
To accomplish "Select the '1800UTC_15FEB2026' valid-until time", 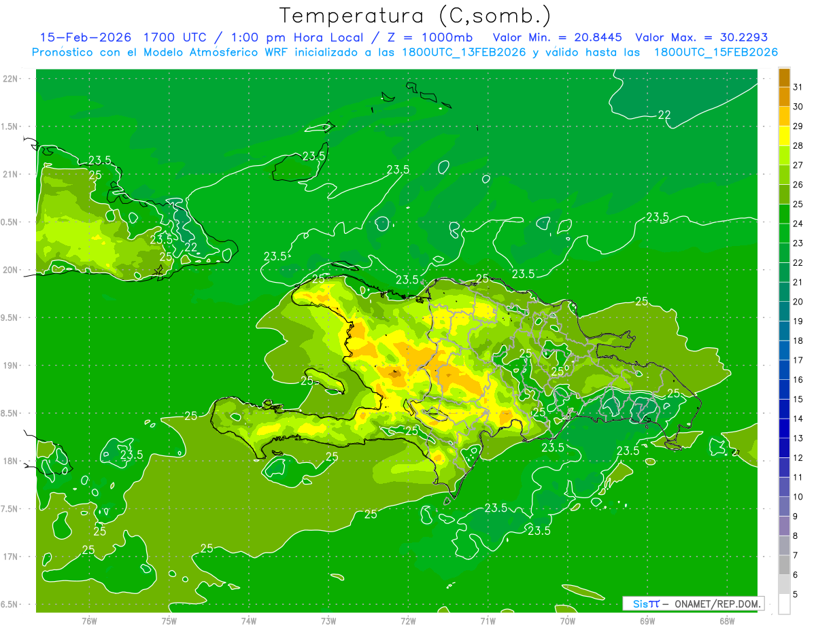I will coord(716,52).
